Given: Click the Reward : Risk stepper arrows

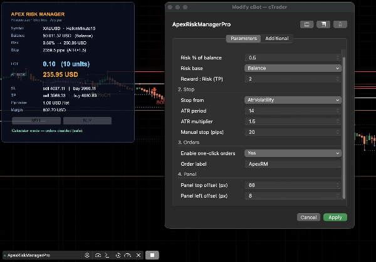Looking at the screenshot, I should coord(338,79).
